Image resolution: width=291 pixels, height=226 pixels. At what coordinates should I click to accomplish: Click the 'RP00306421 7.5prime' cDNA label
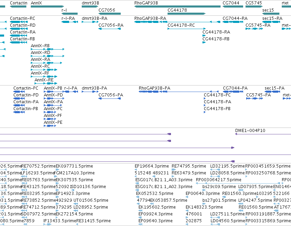pyautogui.click(x=219, y=180)
